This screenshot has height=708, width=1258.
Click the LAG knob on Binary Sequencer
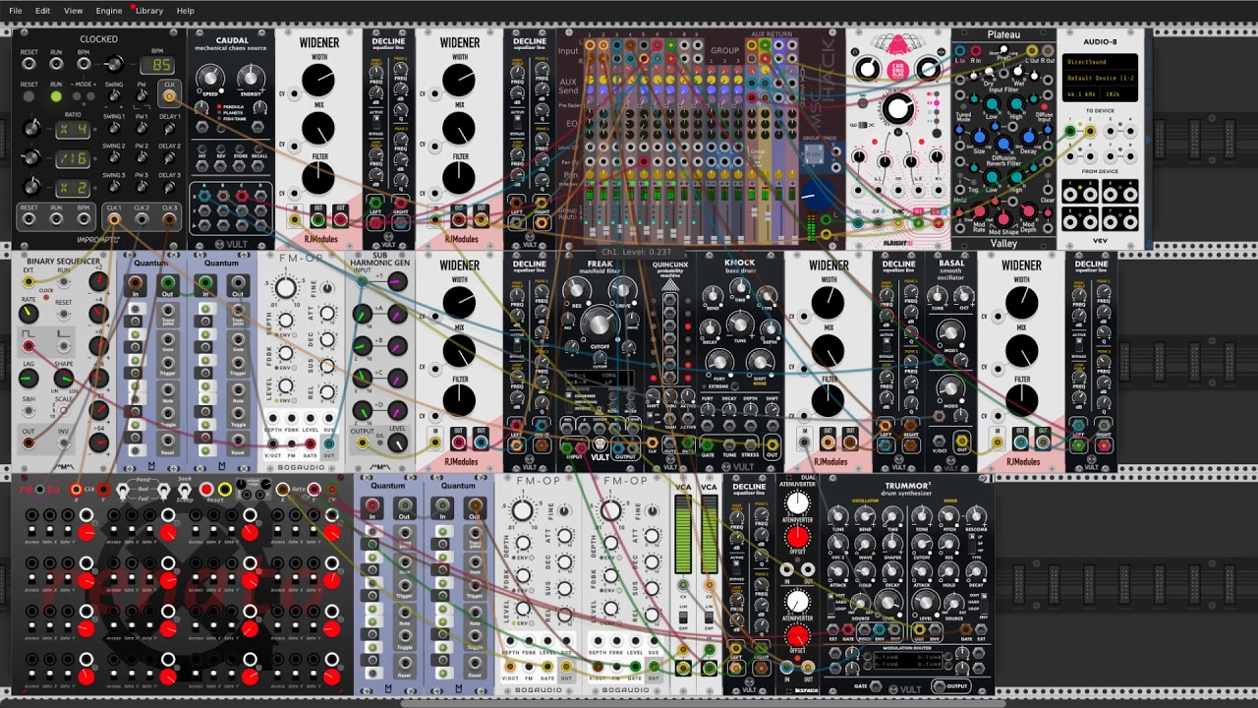point(29,378)
